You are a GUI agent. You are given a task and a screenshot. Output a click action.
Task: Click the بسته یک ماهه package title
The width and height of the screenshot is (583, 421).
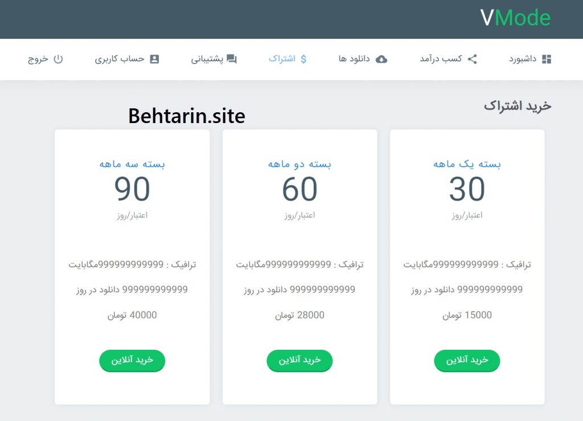click(467, 164)
